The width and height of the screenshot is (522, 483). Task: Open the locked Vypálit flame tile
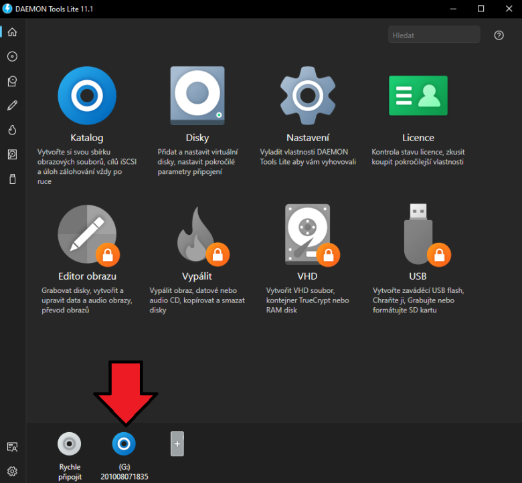[x=197, y=234]
